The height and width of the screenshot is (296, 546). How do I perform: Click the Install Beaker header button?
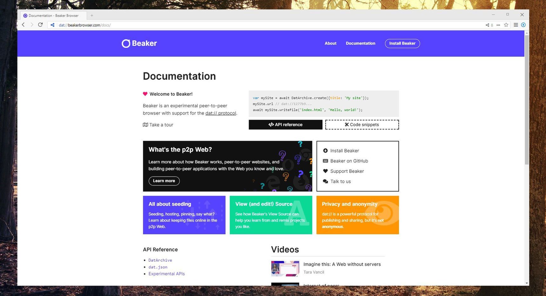click(x=402, y=44)
